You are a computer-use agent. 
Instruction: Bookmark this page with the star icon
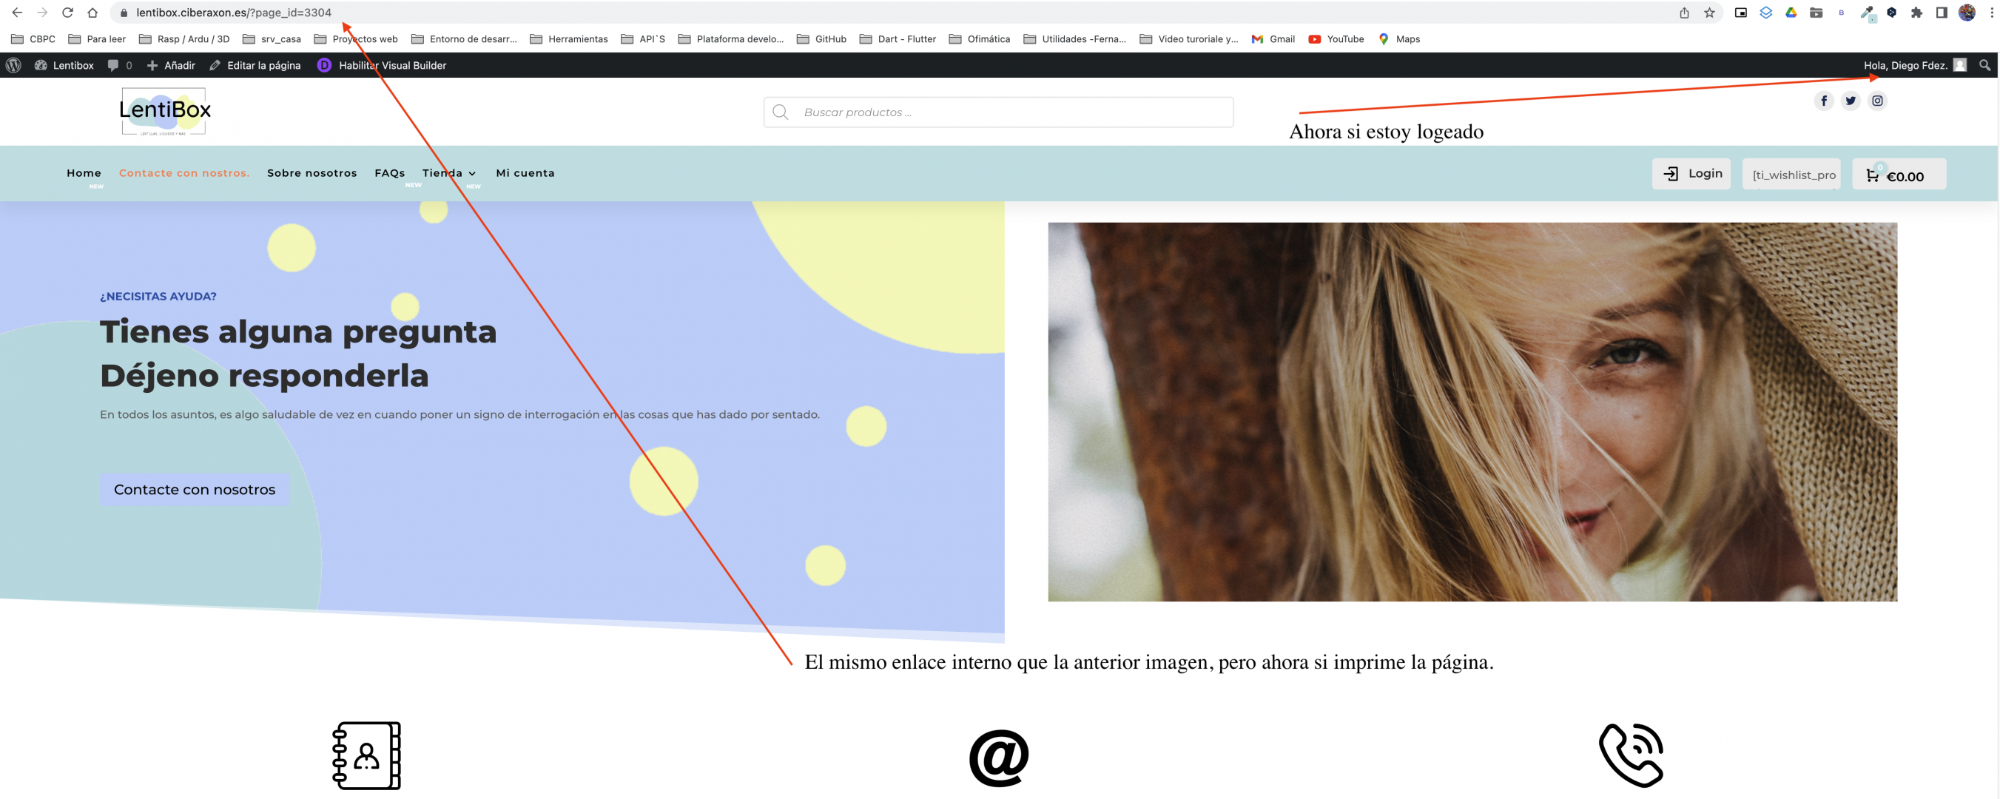[x=1709, y=13]
